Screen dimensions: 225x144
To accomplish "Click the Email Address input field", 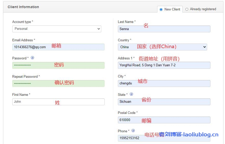I will pyautogui.click(x=58, y=47).
